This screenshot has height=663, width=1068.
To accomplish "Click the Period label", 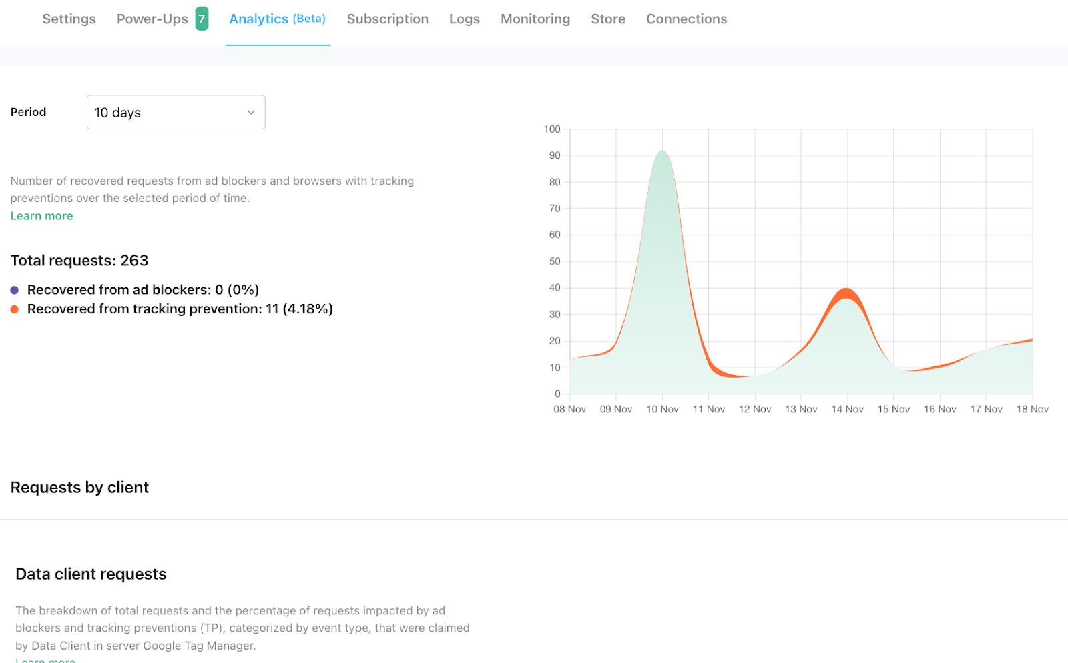I will pos(28,112).
